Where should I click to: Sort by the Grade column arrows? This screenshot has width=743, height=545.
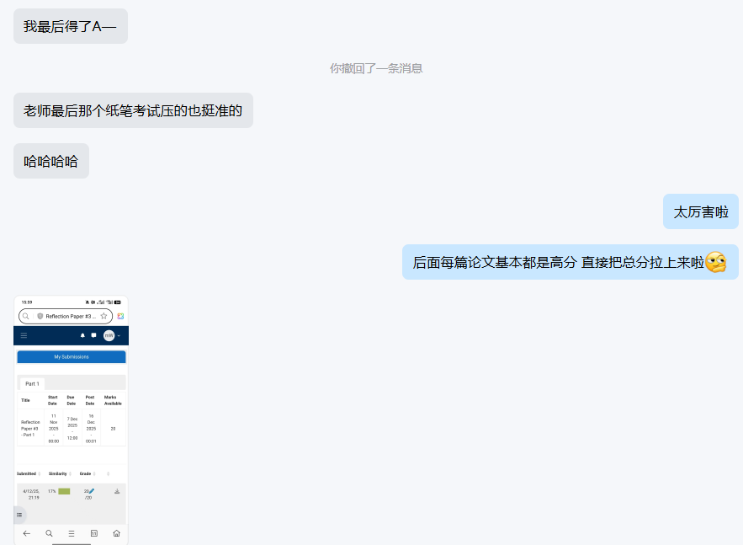(x=94, y=473)
